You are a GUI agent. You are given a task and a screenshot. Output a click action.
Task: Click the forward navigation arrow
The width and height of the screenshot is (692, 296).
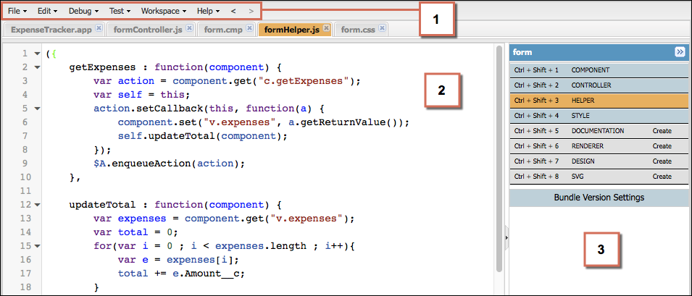251,12
